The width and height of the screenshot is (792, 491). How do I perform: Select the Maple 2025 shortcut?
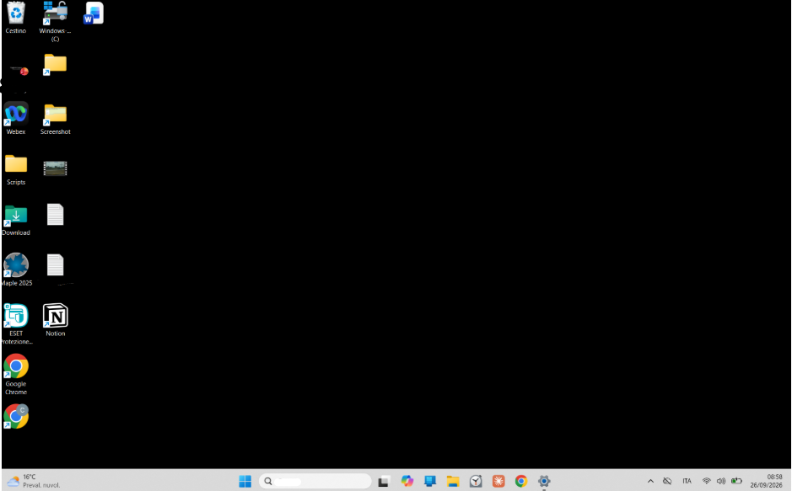pos(16,270)
